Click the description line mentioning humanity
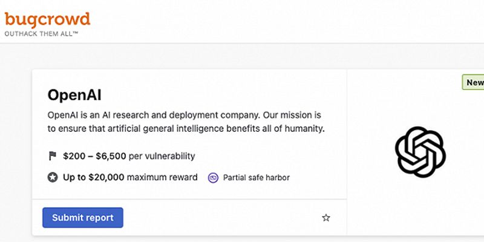Image resolution: width=484 pixels, height=242 pixels. [x=188, y=128]
